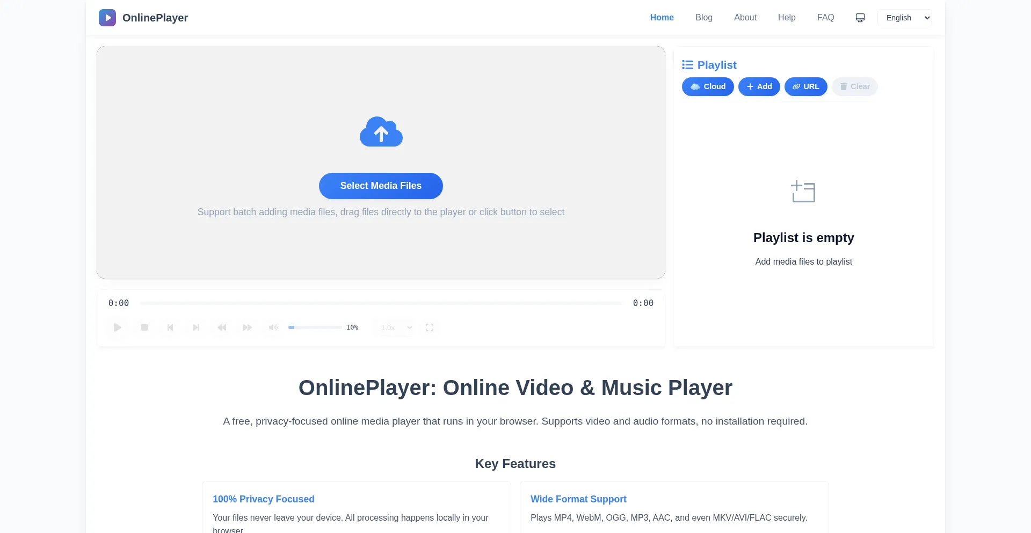This screenshot has height=533, width=1031.
Task: Toggle the display theme monitor icon
Action: click(x=860, y=18)
